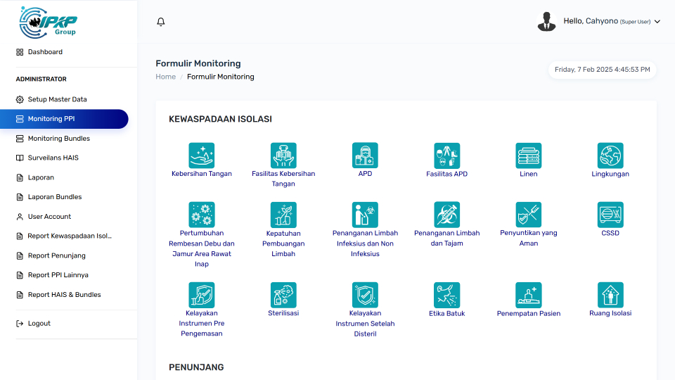Select the Ruang Isolasi icon
This screenshot has height=380, width=675.
[x=610, y=295]
